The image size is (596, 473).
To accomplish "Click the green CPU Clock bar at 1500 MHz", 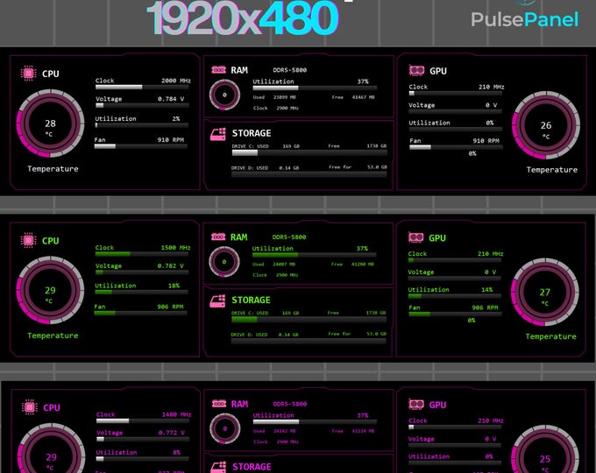I will (142, 254).
